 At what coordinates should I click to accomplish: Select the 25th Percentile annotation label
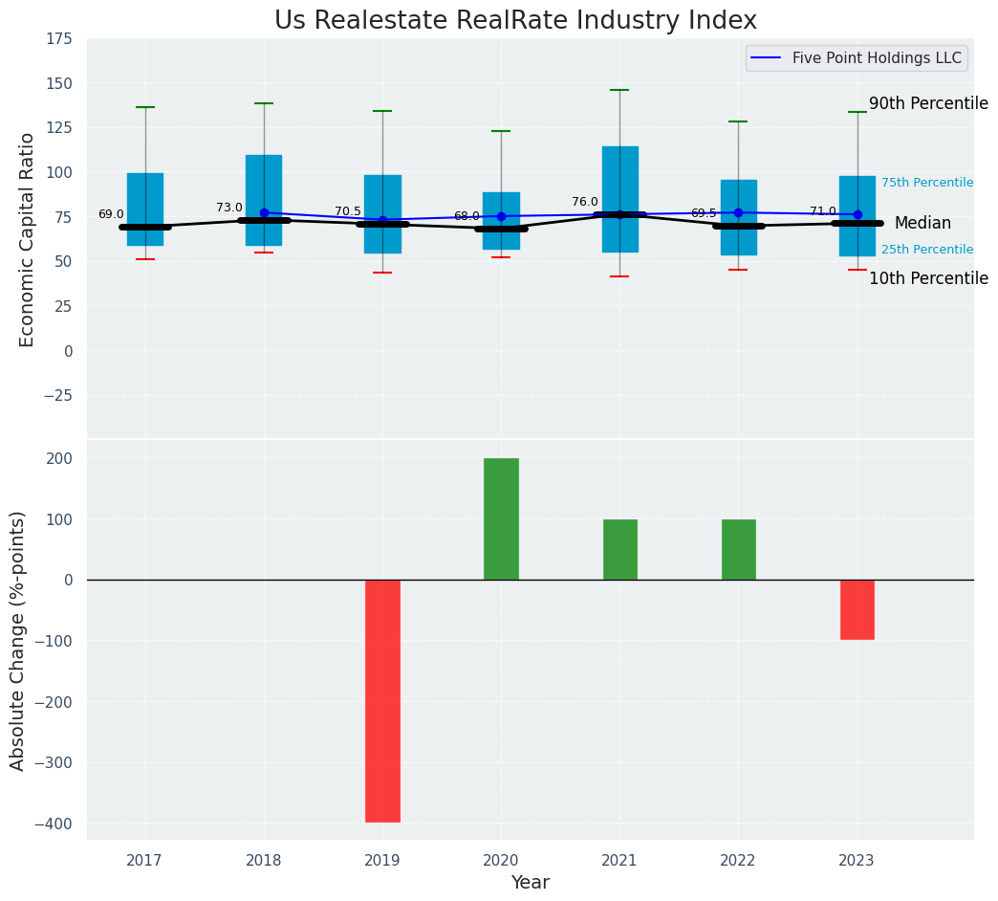[x=926, y=250]
